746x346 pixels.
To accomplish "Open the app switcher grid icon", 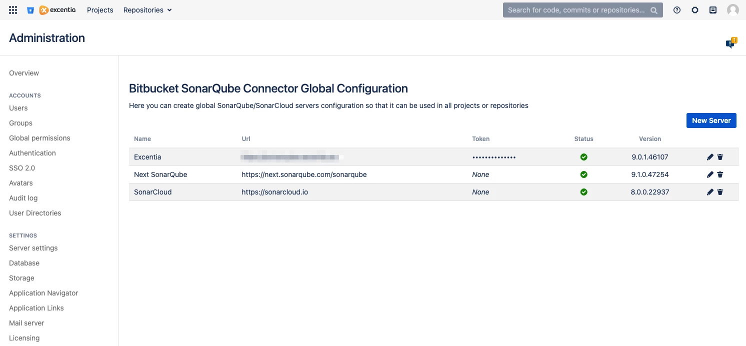I will click(x=12, y=9).
